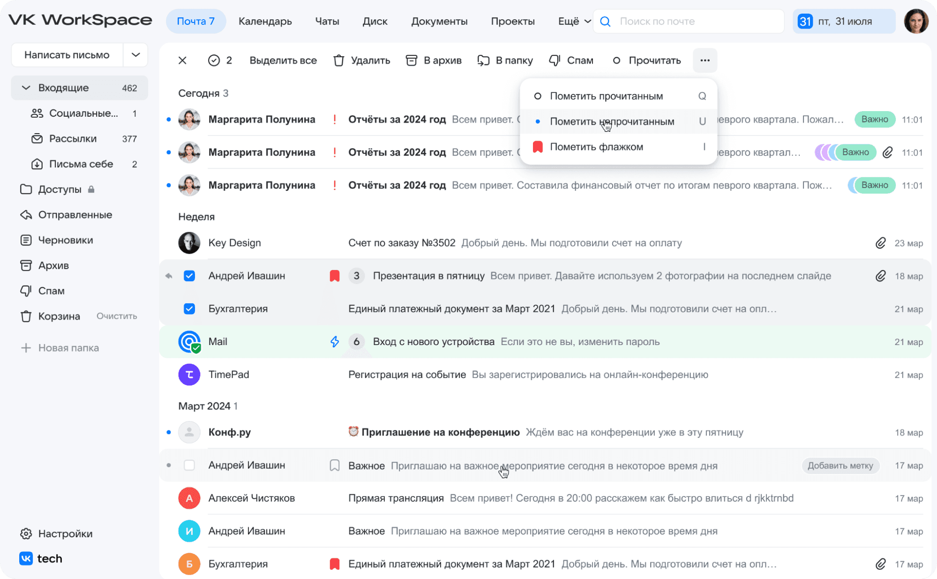Click TimePad sender avatar
Image resolution: width=937 pixels, height=579 pixels.
[x=189, y=375]
